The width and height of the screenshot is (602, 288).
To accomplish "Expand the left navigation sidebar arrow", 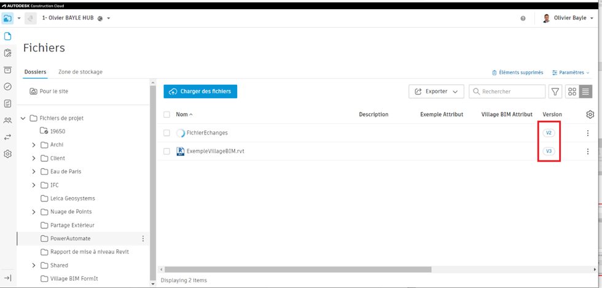I will click(7, 278).
